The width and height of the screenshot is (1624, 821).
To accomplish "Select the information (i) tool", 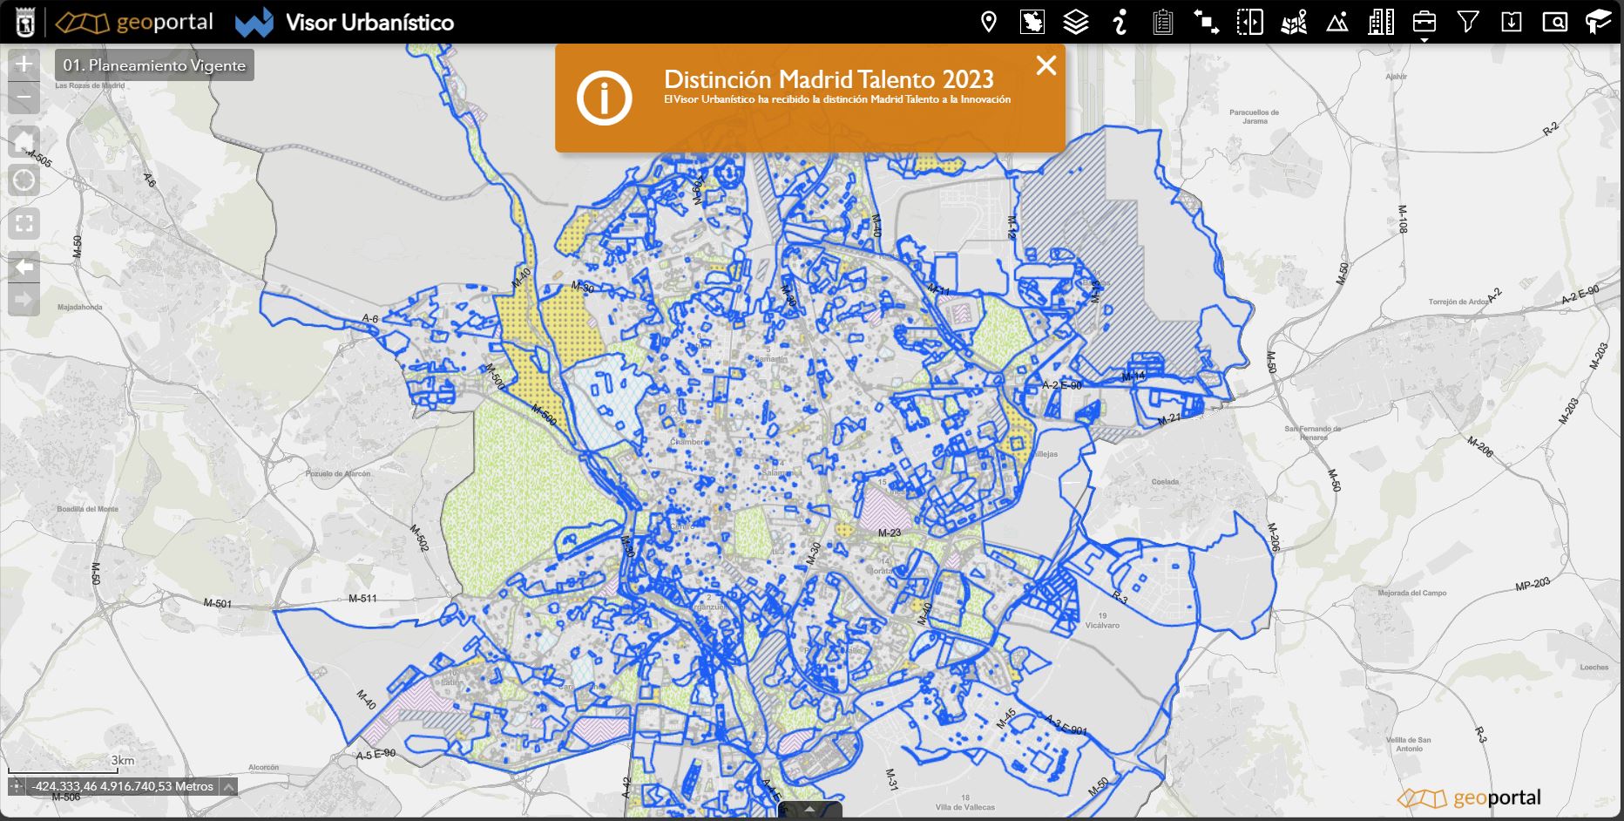I will [1120, 22].
